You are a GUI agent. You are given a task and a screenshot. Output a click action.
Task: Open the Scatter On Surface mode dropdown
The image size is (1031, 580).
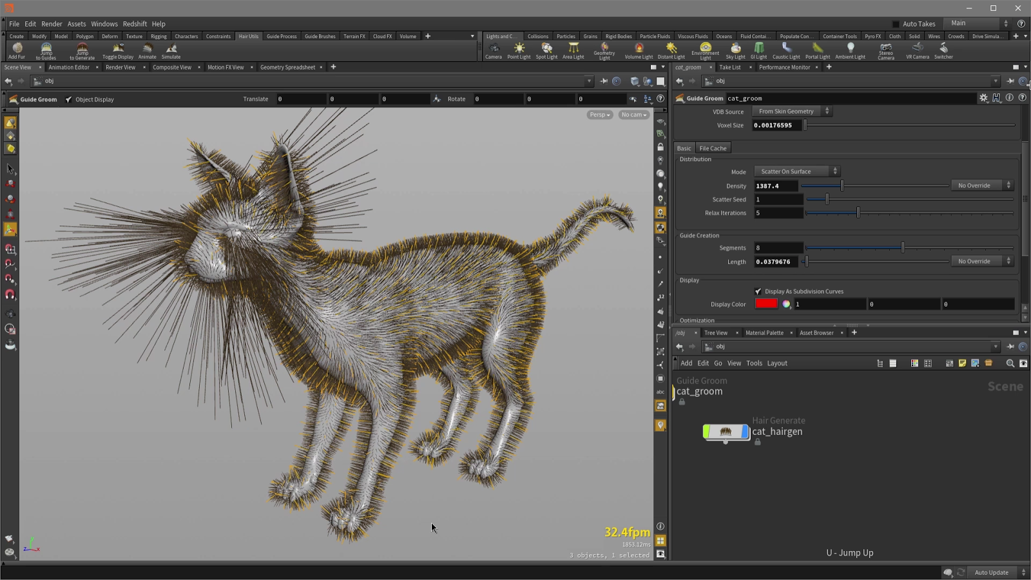pos(796,171)
